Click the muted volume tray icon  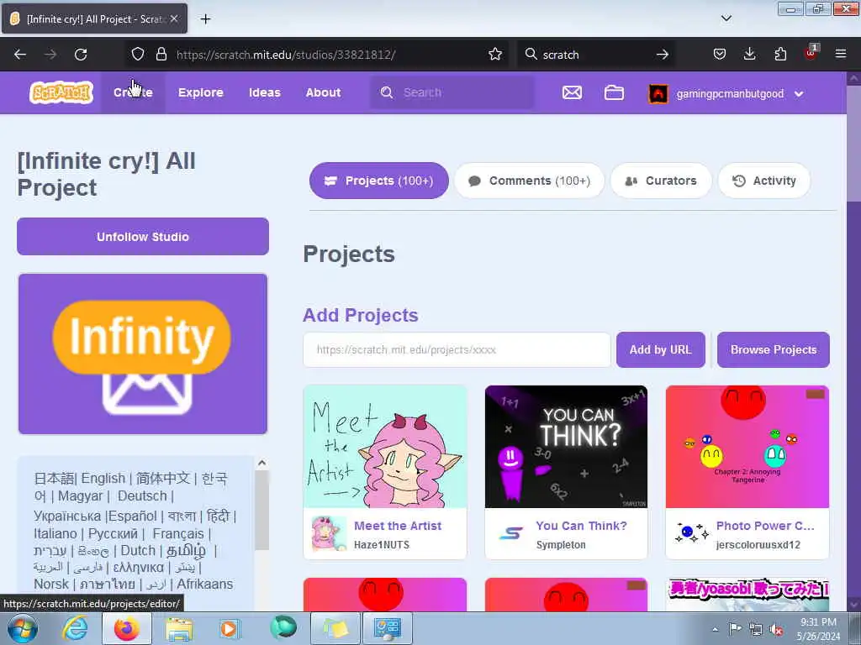pos(776,629)
